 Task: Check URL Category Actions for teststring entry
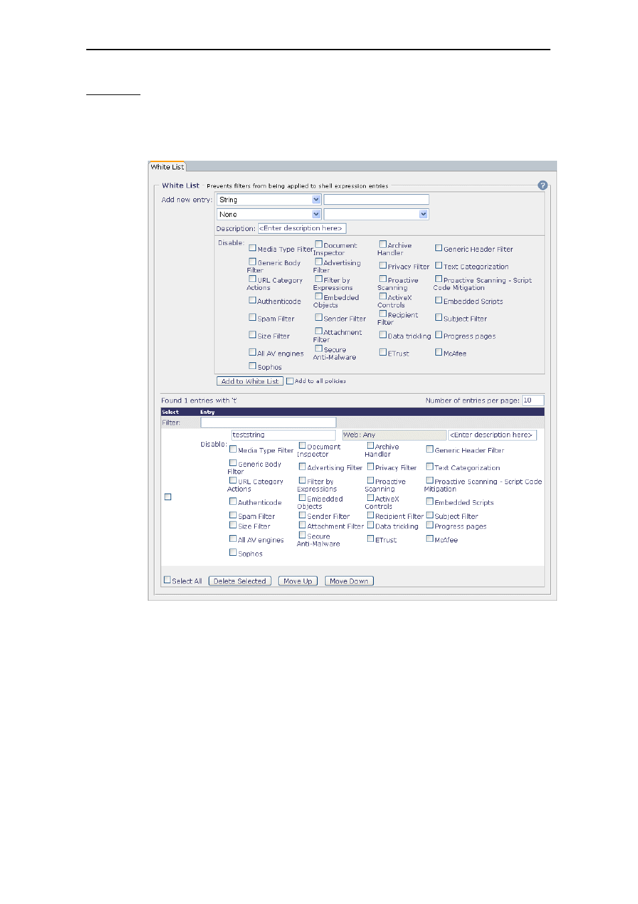click(x=233, y=480)
